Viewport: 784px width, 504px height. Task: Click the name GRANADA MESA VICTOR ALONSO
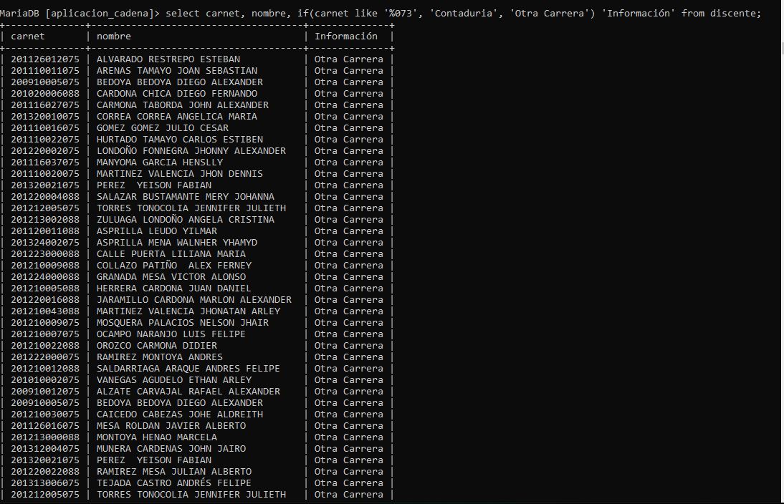click(171, 277)
